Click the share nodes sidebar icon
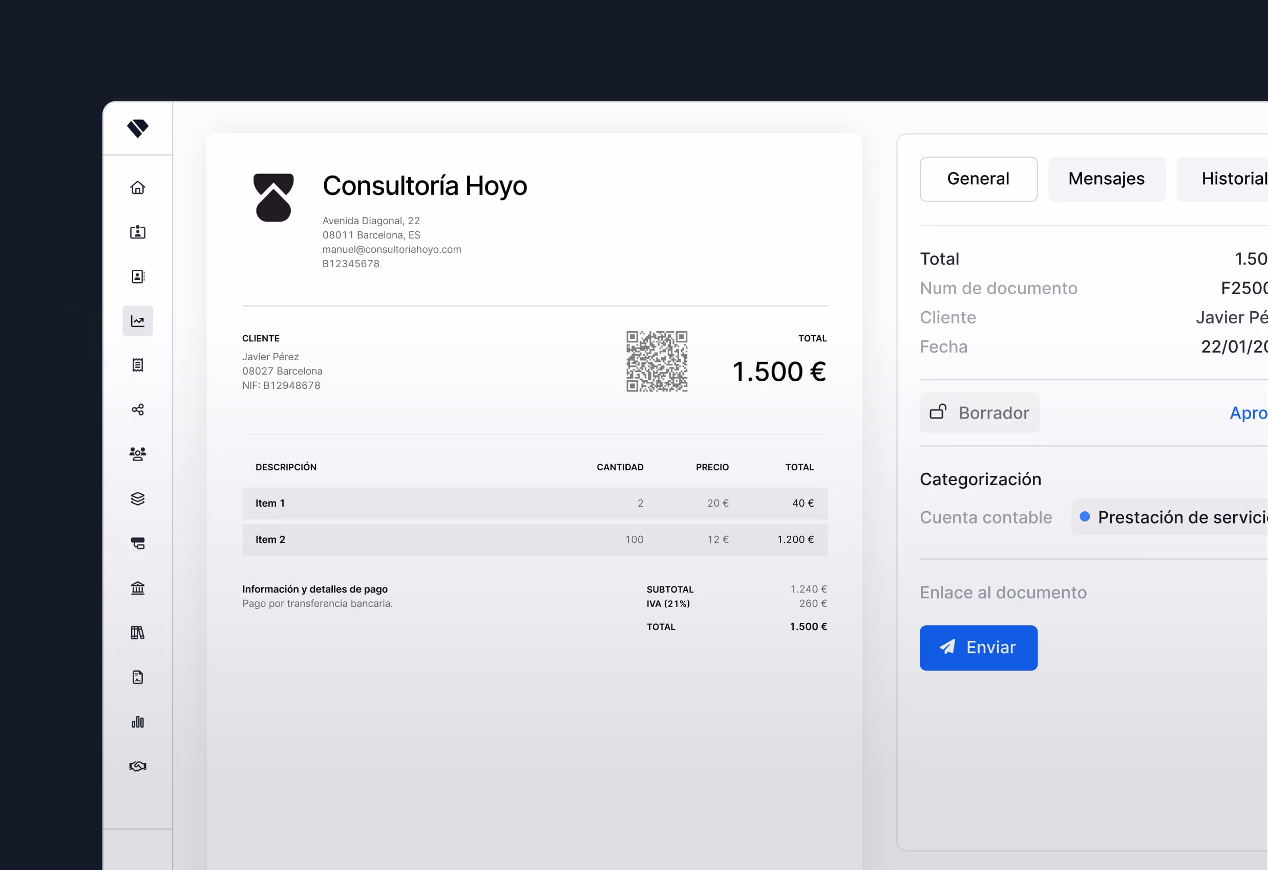This screenshot has height=870, width=1268. [x=137, y=409]
